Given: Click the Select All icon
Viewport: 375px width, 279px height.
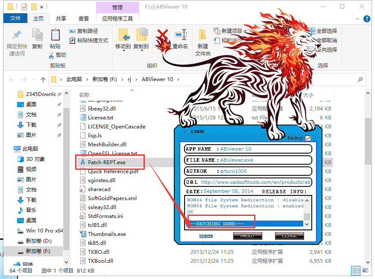Looking at the screenshot, I should 311,31.
